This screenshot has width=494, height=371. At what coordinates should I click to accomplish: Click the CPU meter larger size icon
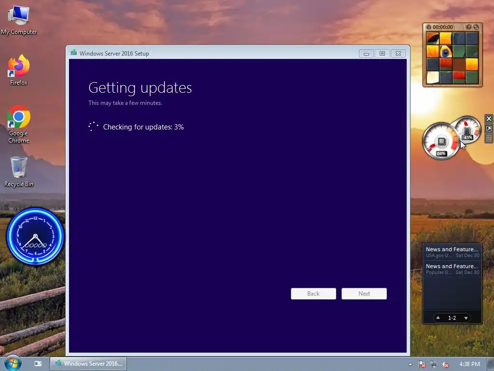tap(489, 128)
